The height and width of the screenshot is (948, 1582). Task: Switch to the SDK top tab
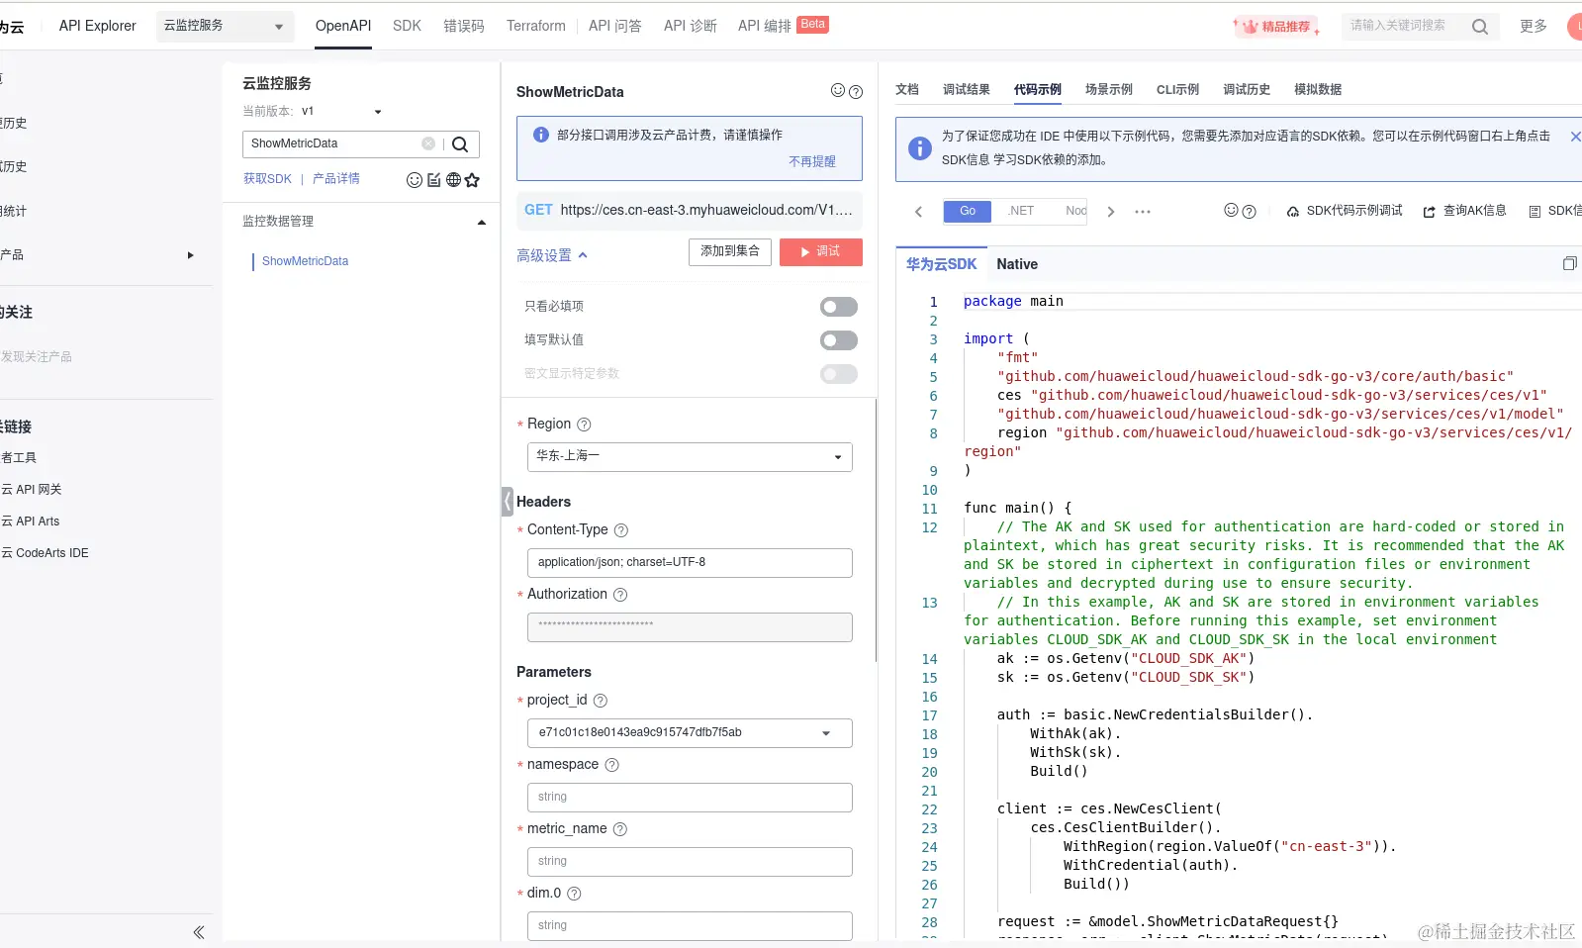click(x=407, y=26)
